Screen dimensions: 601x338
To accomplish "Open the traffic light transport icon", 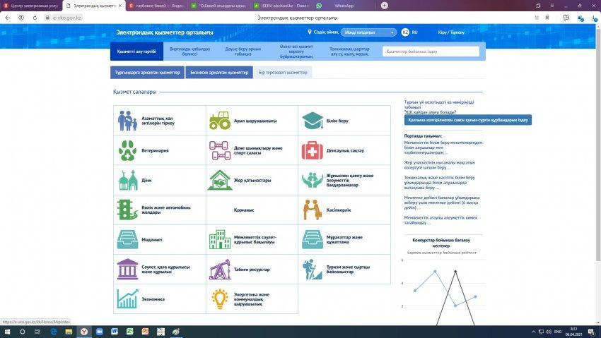I will [127, 210].
